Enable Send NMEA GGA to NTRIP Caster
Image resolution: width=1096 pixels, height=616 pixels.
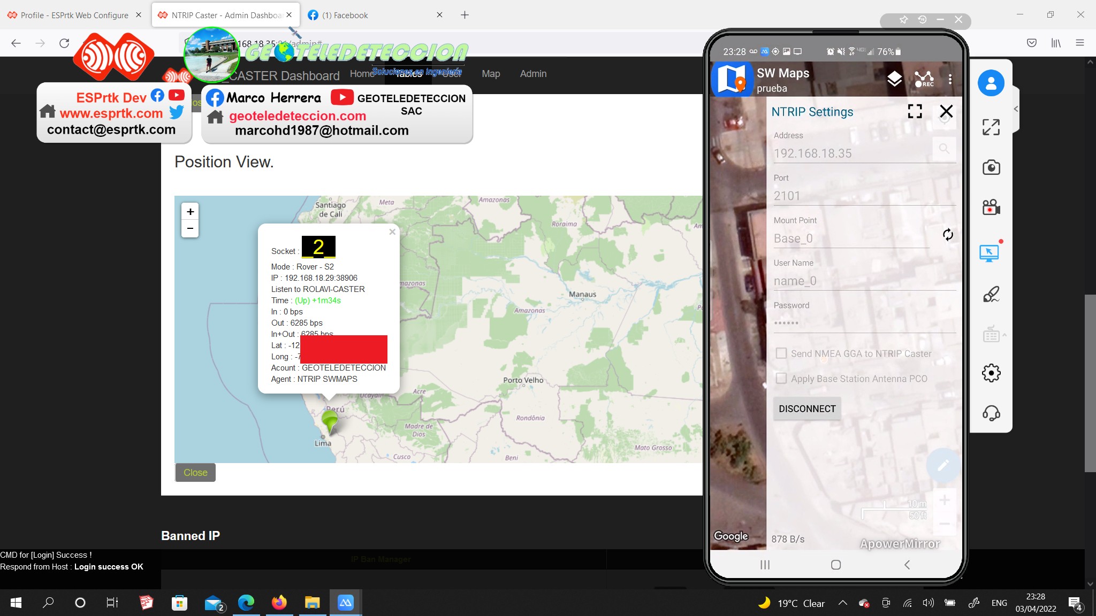tap(781, 353)
